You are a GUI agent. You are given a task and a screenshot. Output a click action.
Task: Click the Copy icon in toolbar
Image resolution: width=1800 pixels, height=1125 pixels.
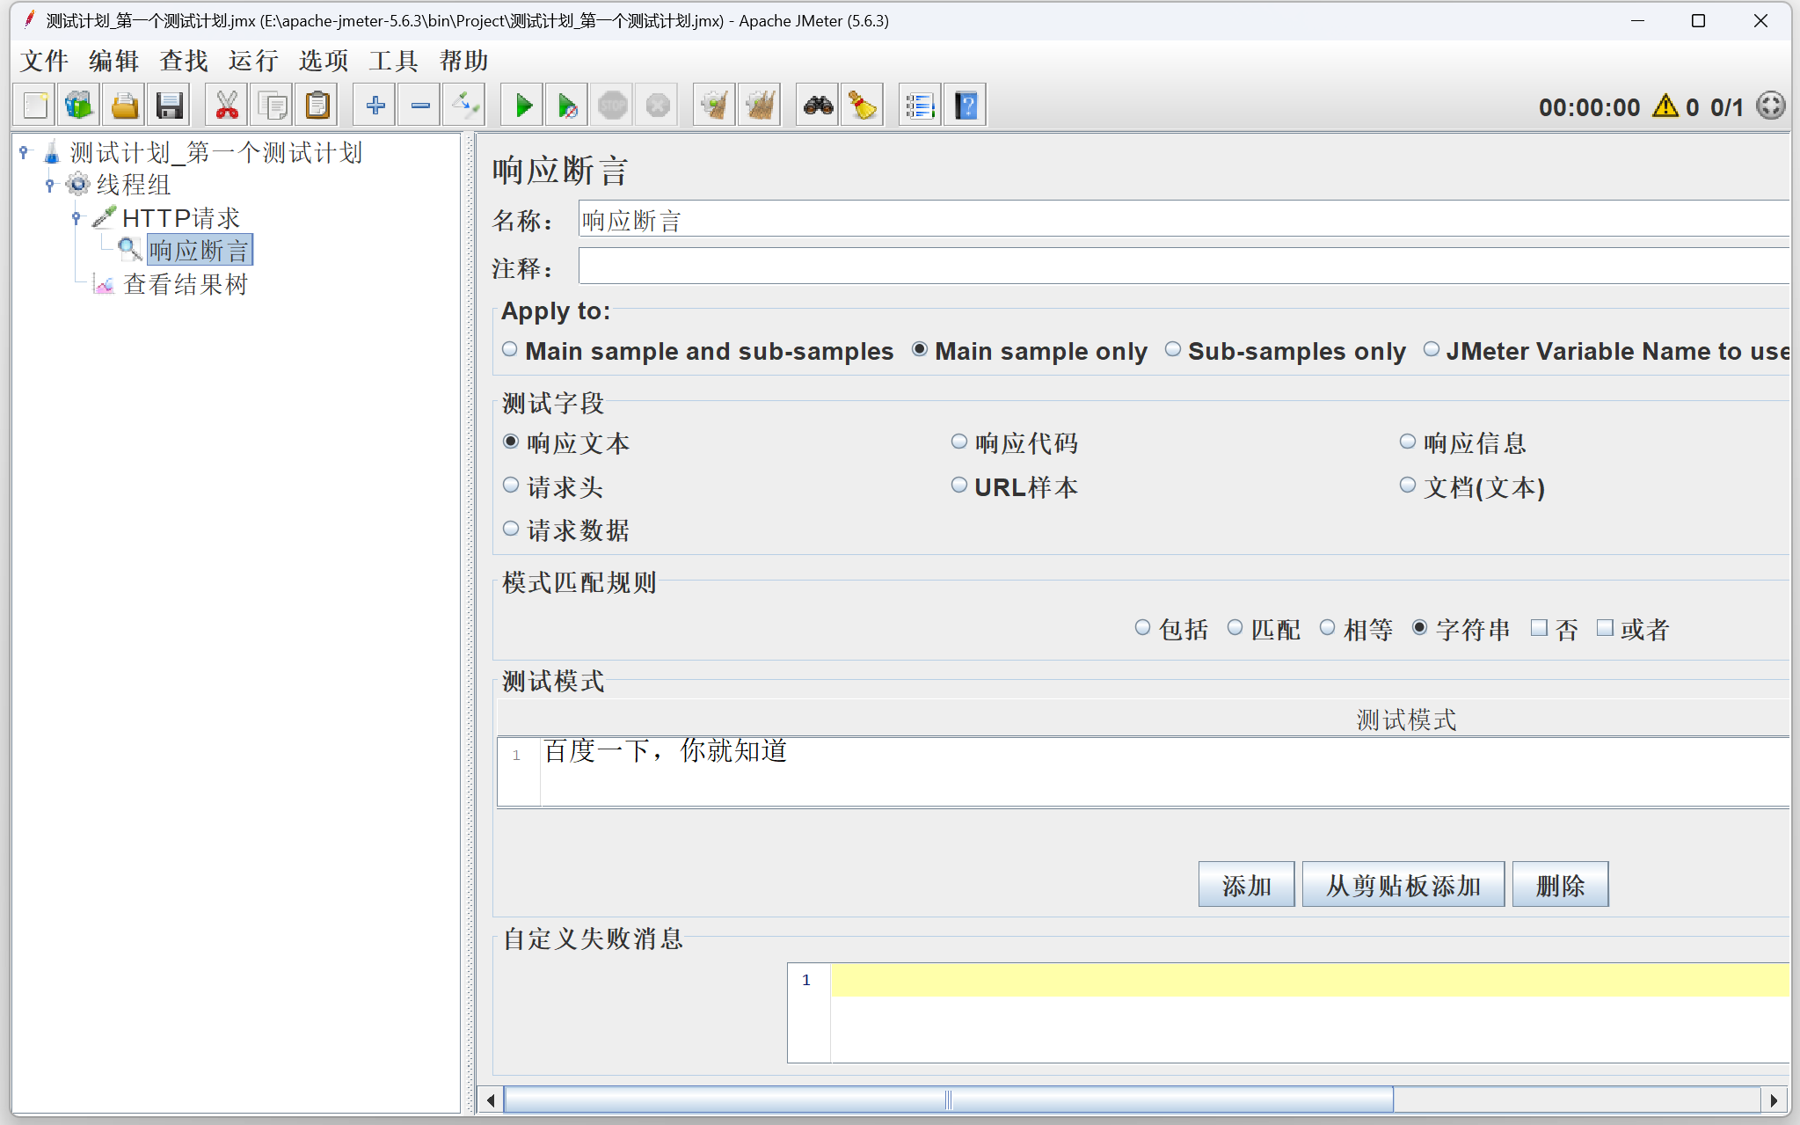pyautogui.click(x=272, y=106)
